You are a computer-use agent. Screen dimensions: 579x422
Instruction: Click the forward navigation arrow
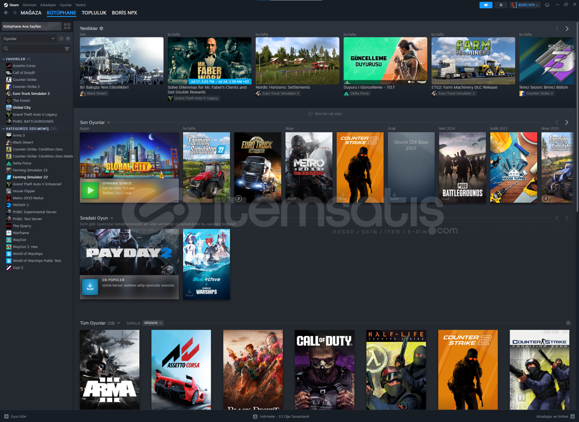tap(14, 13)
